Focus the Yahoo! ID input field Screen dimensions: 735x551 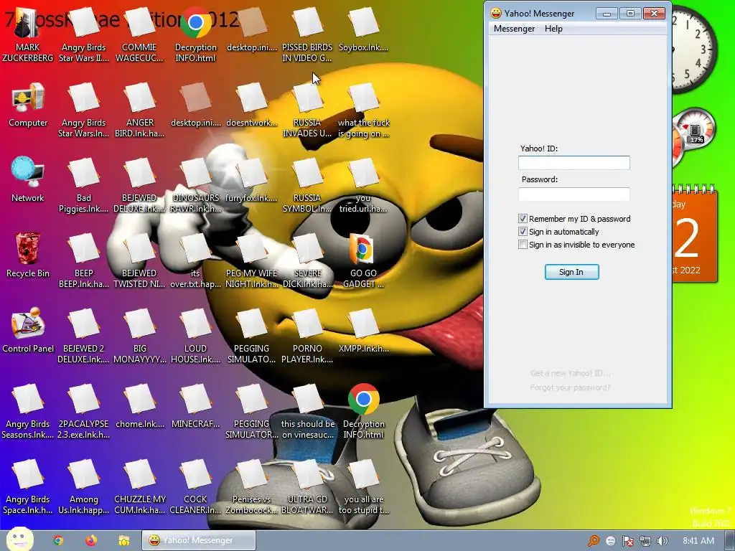[x=574, y=163]
